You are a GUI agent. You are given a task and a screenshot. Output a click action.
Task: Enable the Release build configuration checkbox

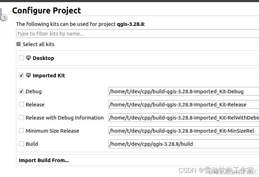[21, 104]
